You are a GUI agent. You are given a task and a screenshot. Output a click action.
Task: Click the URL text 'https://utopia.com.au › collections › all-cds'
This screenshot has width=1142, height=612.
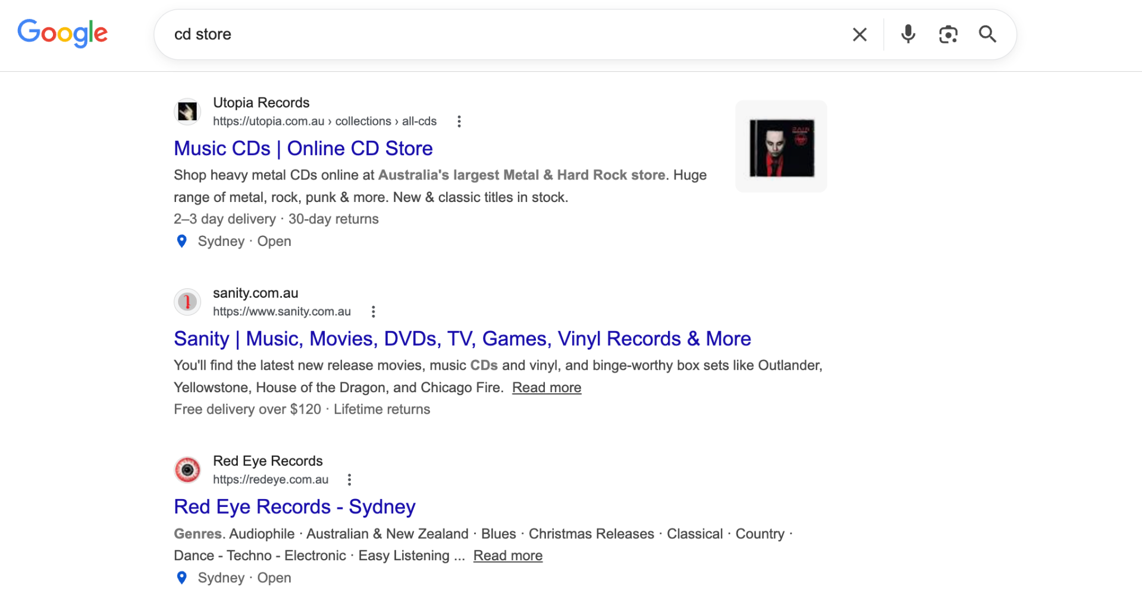[325, 121]
